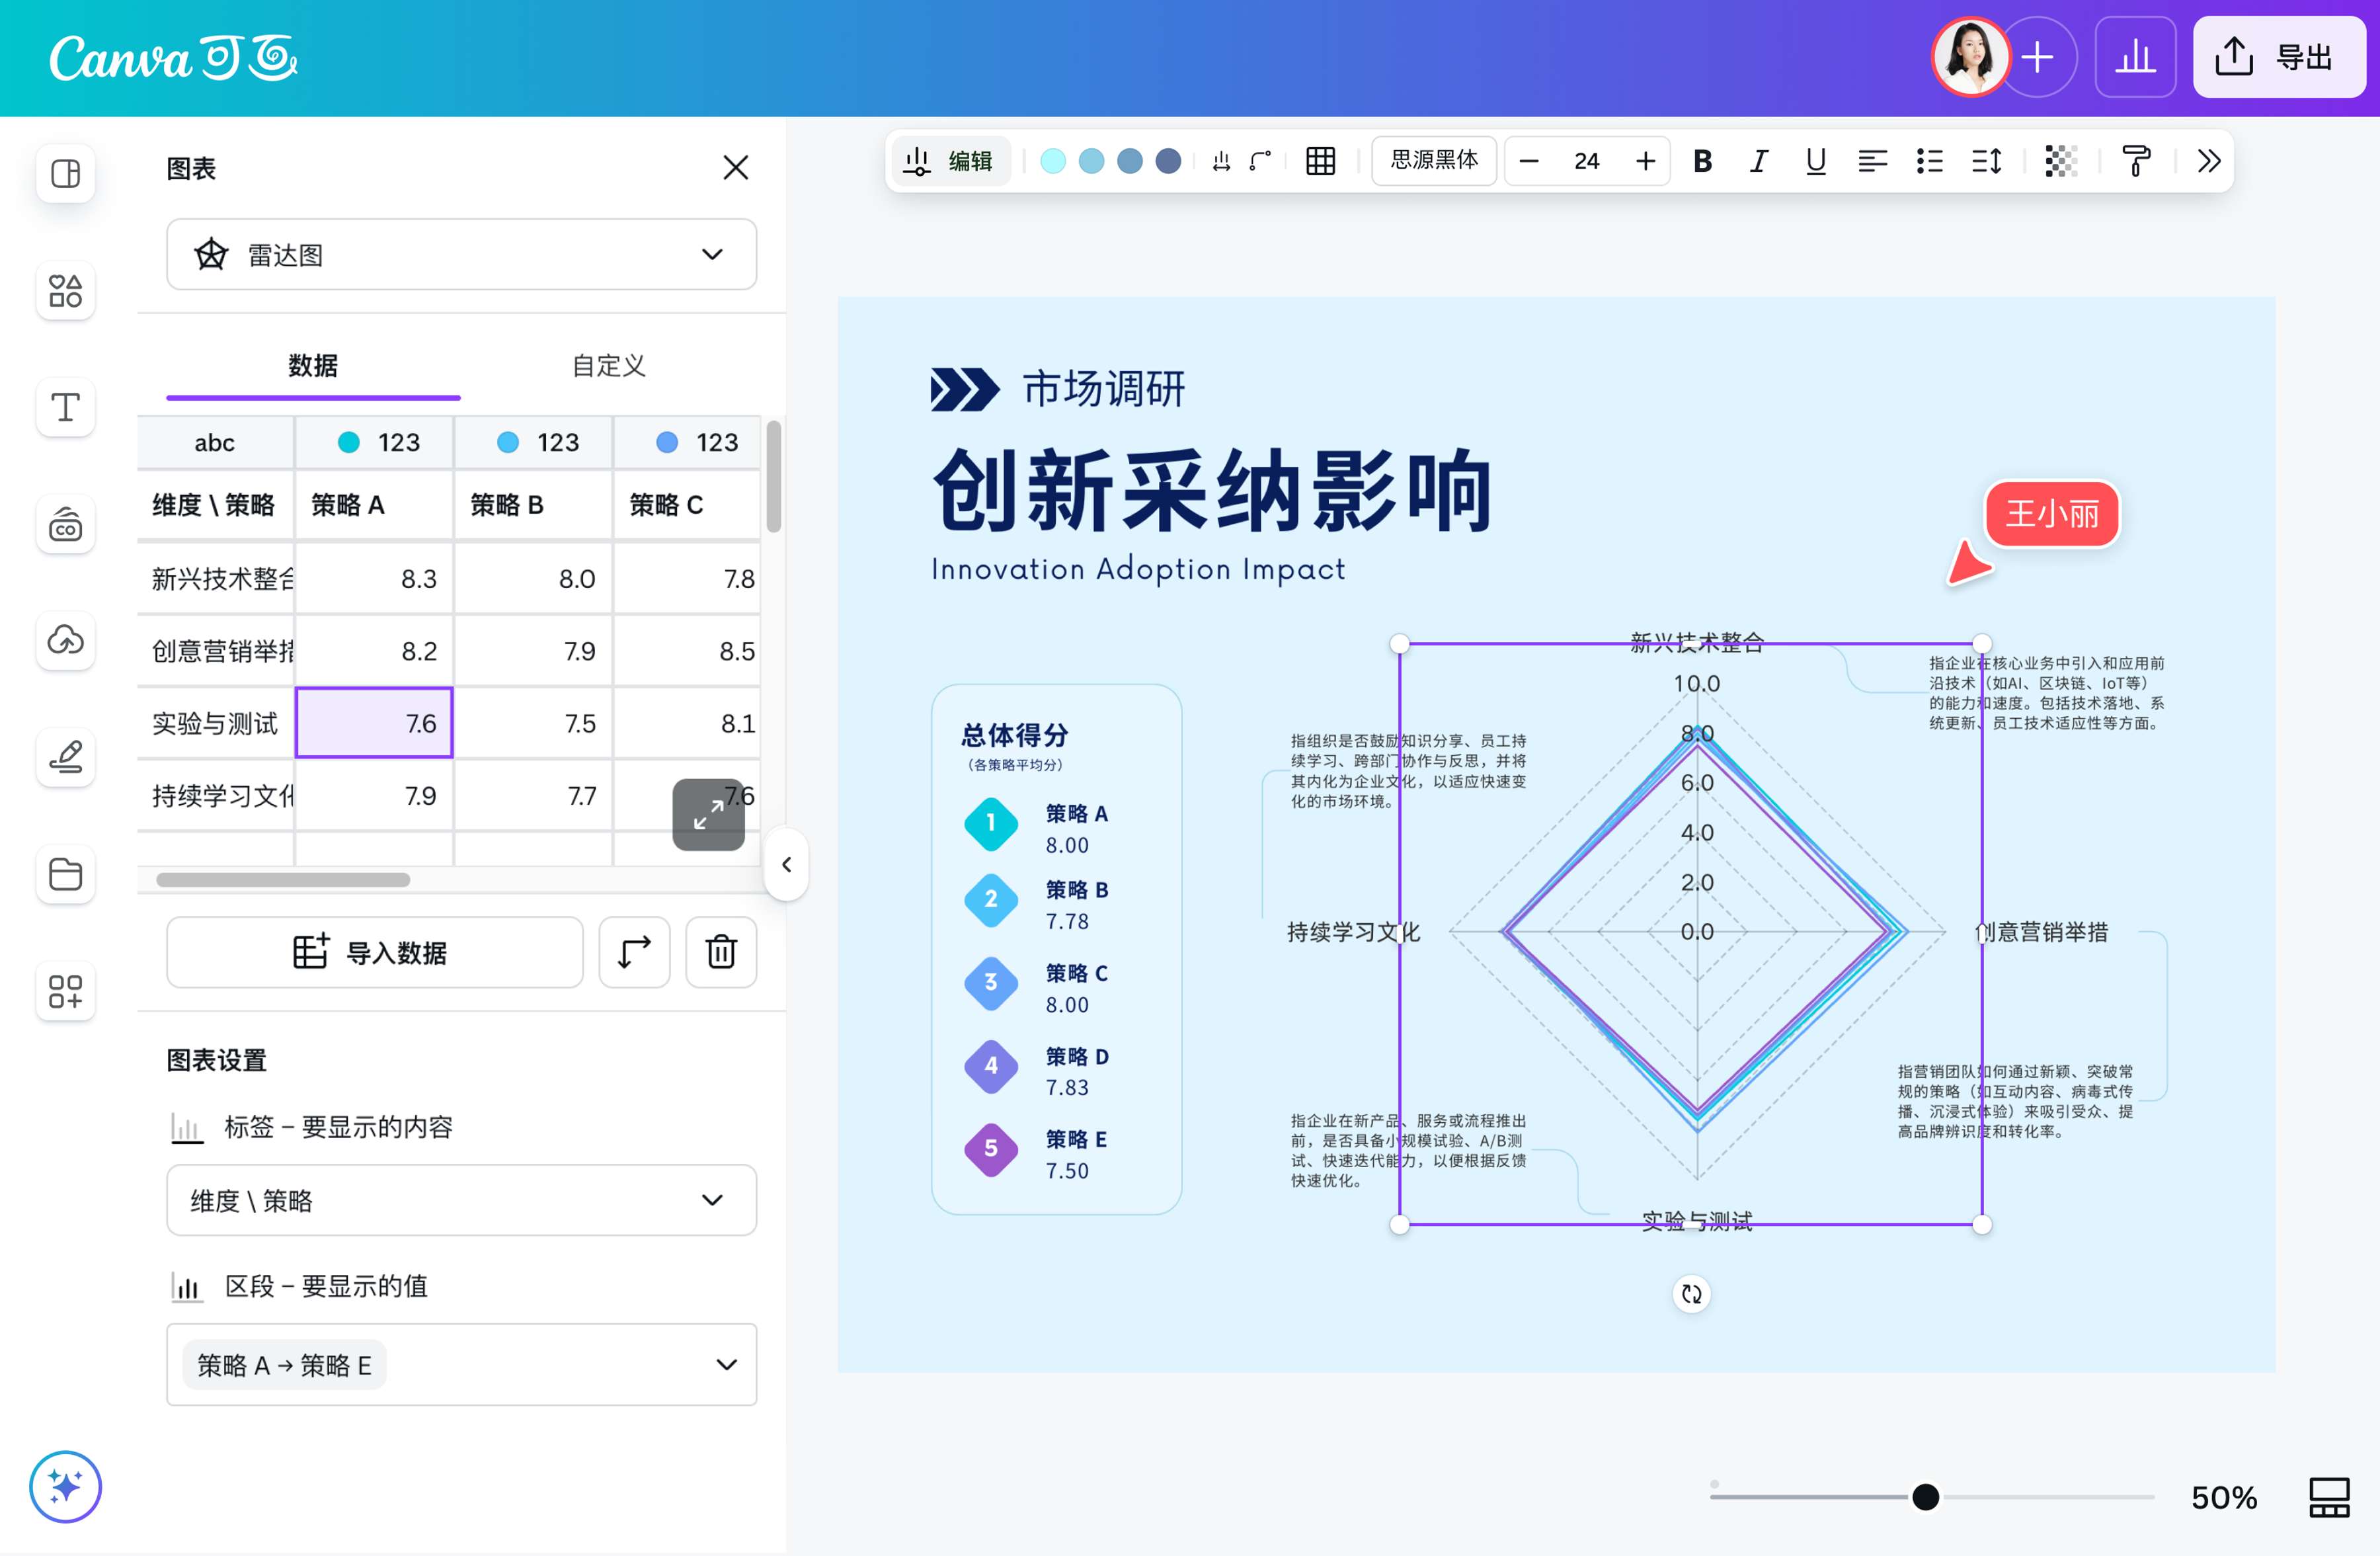Switch to the 数据 tab

coord(313,366)
